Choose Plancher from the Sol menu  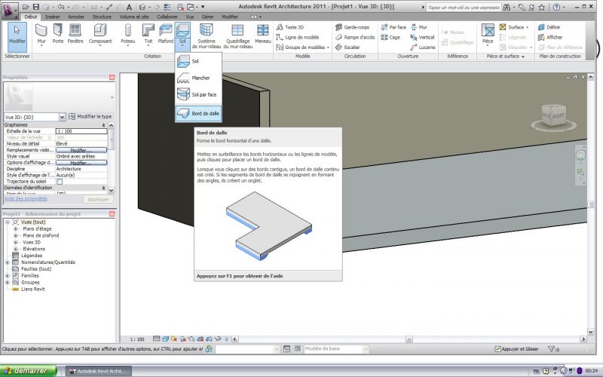[x=198, y=78]
